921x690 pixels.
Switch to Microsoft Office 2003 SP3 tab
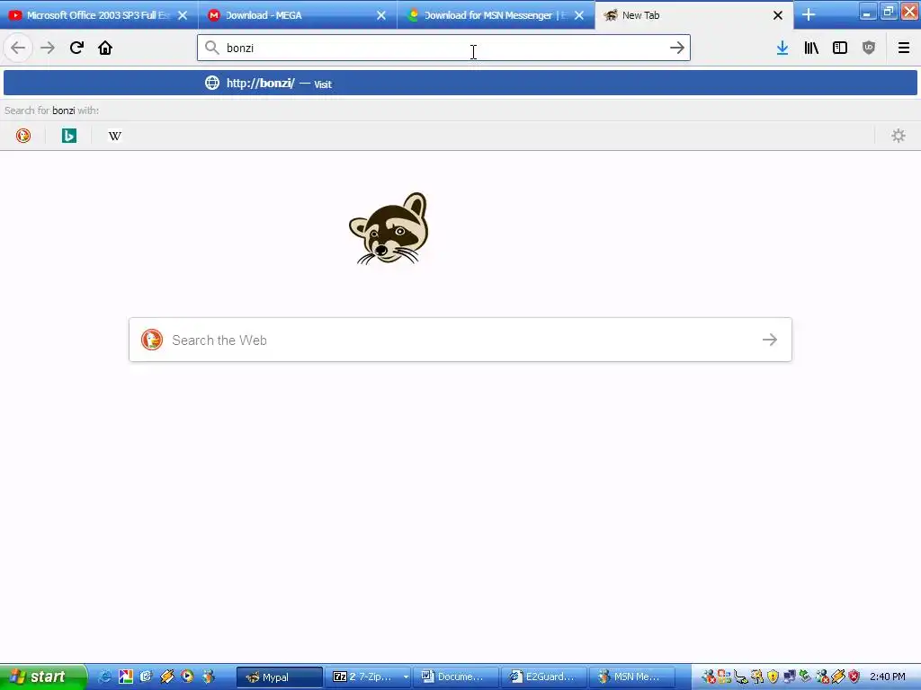tap(97, 15)
